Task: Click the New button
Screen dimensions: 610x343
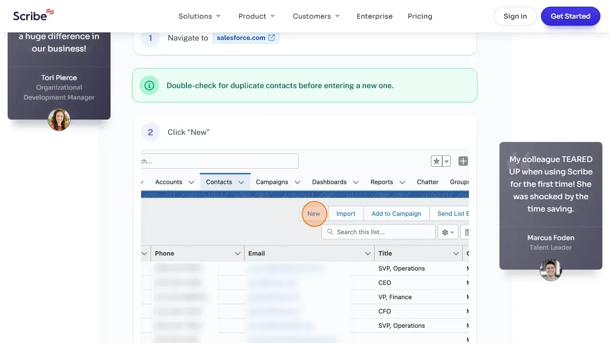Action: (314, 213)
